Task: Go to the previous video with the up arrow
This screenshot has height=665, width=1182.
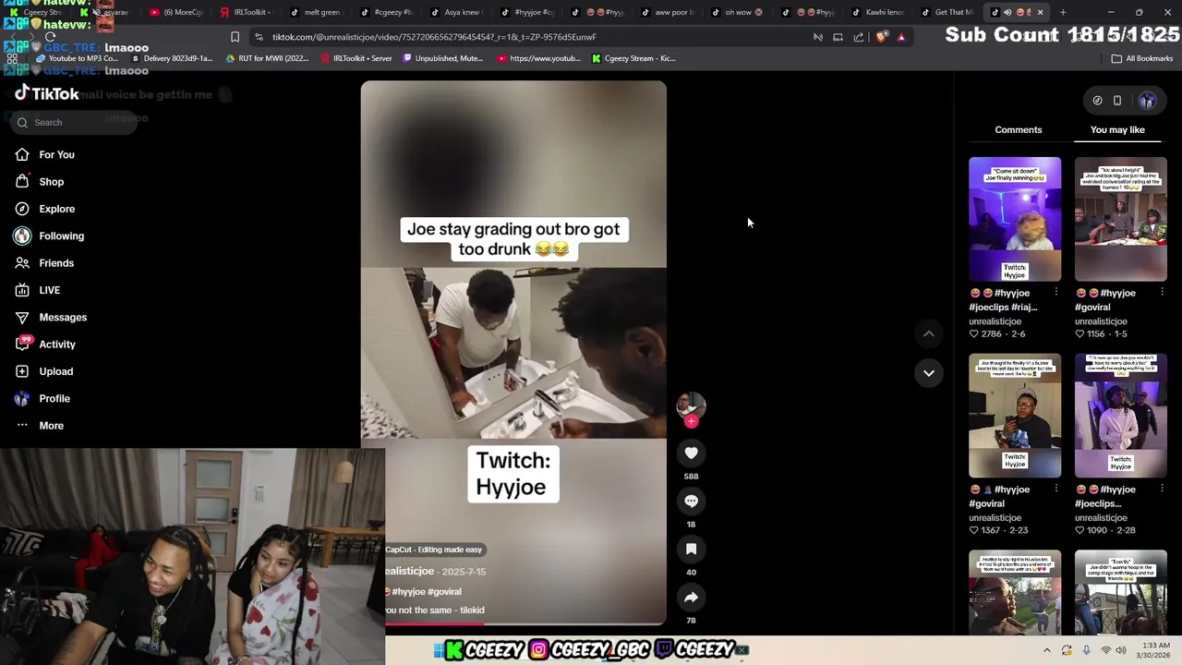Action: click(x=929, y=333)
